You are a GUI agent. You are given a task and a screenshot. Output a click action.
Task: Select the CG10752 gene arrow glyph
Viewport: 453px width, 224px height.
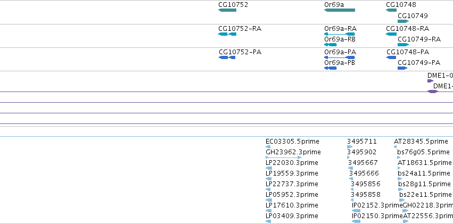(x=227, y=10)
